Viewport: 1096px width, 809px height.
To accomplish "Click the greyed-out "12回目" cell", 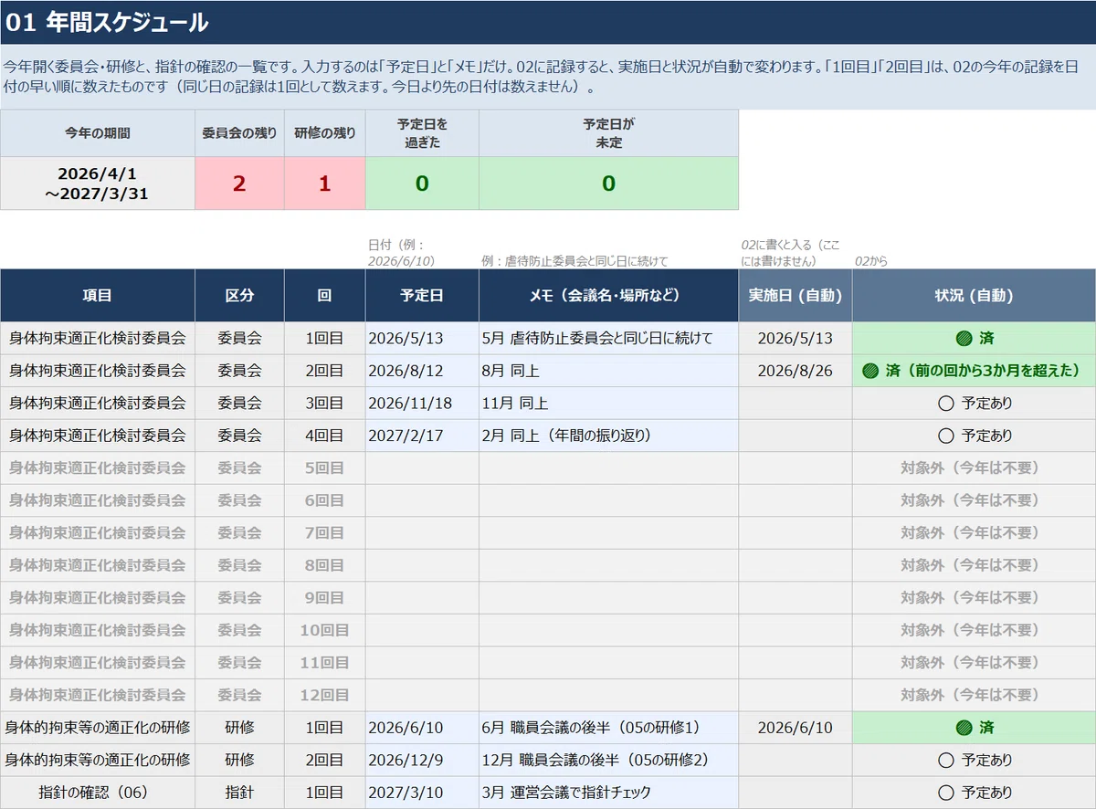I will pyautogui.click(x=324, y=695).
